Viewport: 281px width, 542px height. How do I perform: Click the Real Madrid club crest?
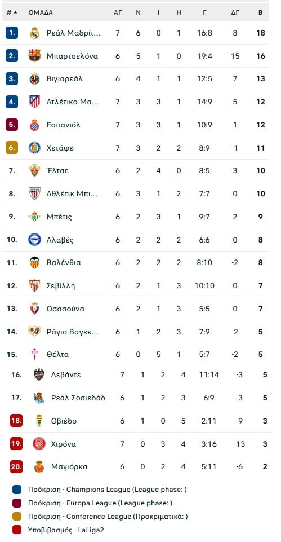pyautogui.click(x=34, y=33)
